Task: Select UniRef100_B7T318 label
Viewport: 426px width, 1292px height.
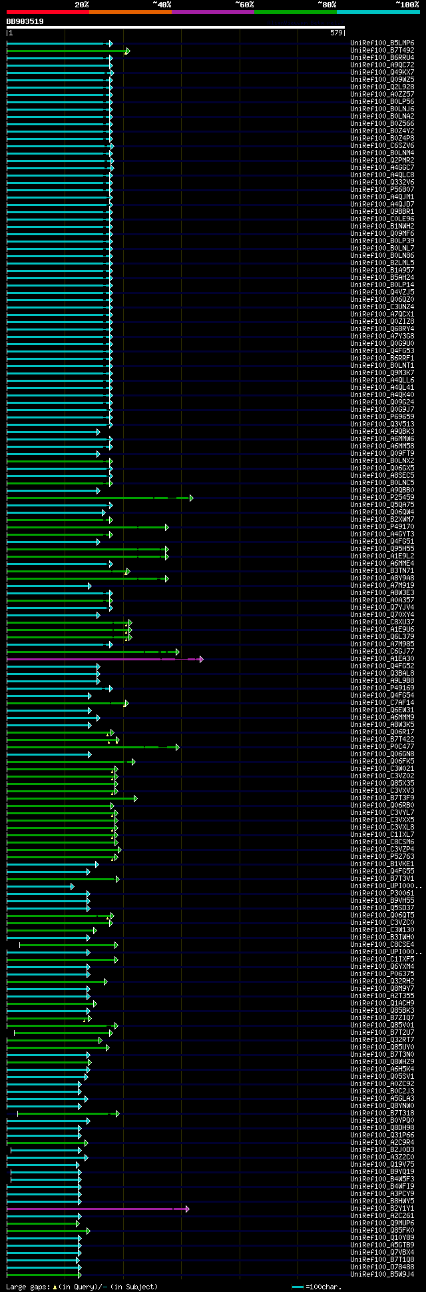Action: tap(382, 1113)
